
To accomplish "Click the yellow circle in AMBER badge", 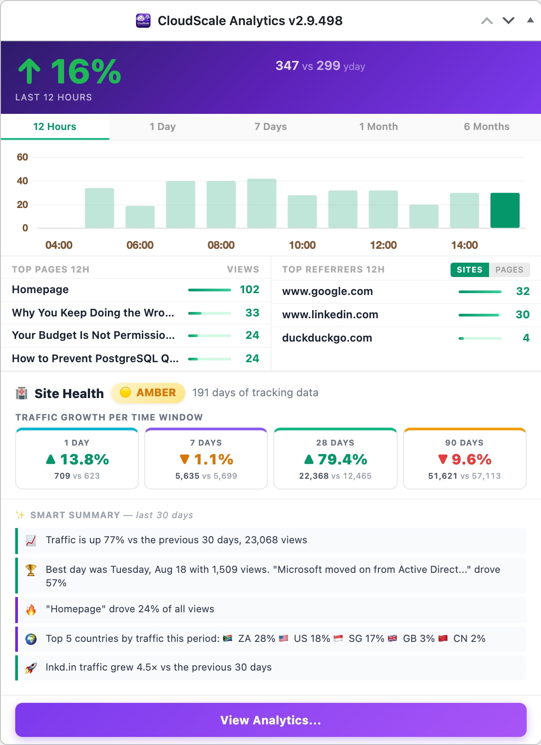I will [x=125, y=393].
